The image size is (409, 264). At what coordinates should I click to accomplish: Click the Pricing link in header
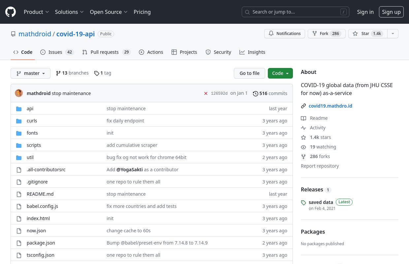142,12
